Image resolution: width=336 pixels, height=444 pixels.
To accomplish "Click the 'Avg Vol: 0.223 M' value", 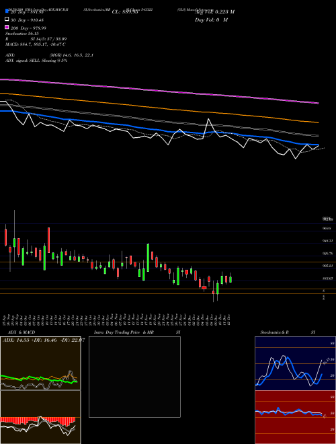I will [x=214, y=12].
